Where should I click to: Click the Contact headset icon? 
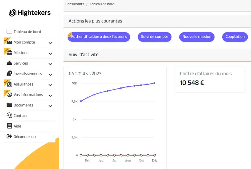click(x=9, y=115)
